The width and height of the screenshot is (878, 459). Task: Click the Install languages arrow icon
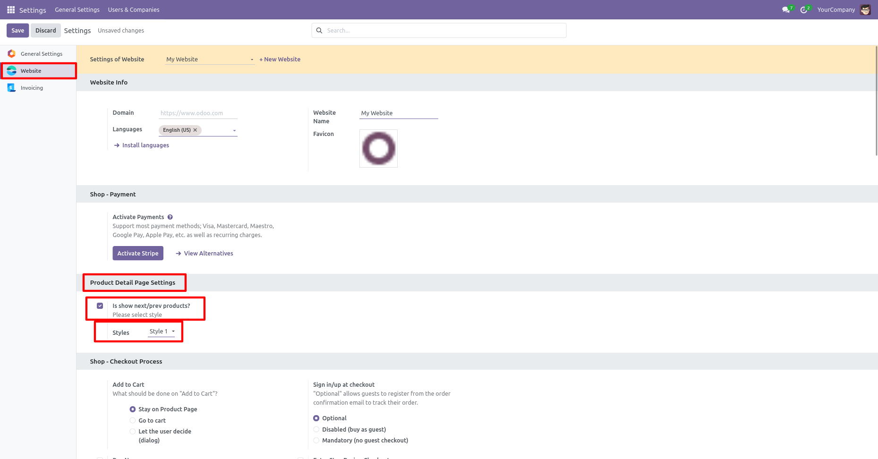coord(117,145)
